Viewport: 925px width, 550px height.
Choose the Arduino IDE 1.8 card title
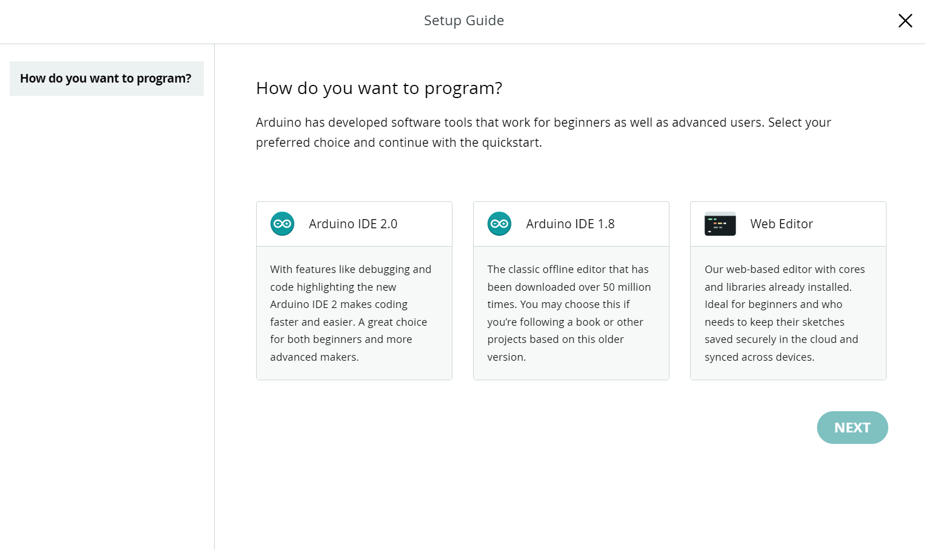570,224
